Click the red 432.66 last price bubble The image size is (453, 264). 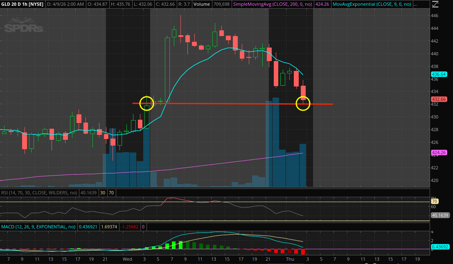click(x=439, y=99)
